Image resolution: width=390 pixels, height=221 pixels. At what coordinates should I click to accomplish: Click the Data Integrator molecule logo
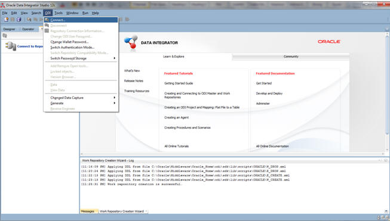131,42
